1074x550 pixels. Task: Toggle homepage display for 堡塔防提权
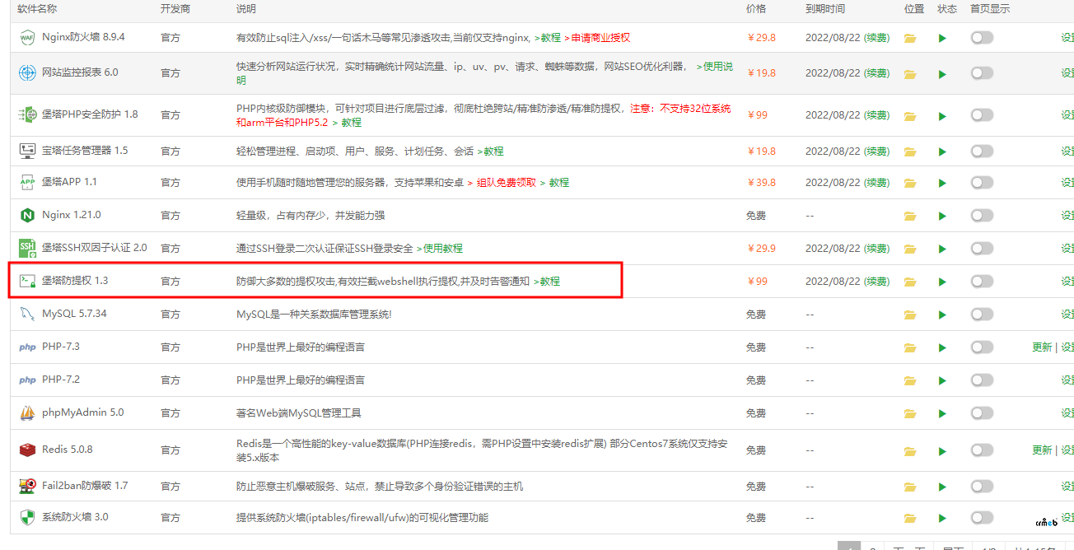982,281
